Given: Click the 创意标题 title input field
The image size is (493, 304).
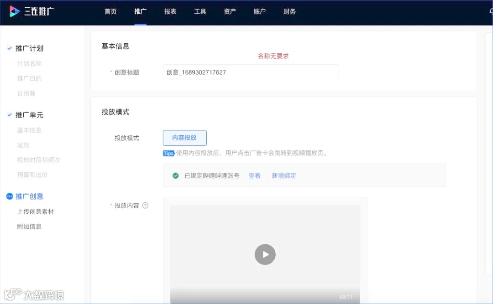Looking at the screenshot, I should coord(251,72).
